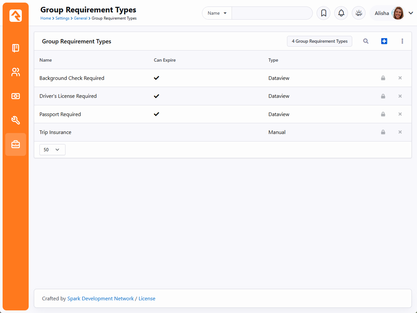The width and height of the screenshot is (417, 313).
Task: Click the grid search filter icon
Action: tap(366, 41)
